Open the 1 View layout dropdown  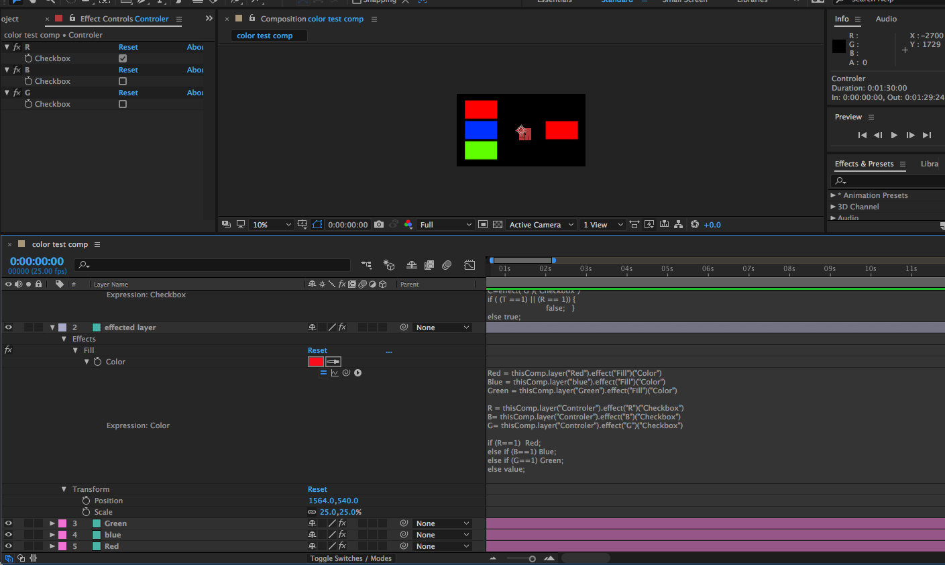[603, 225]
